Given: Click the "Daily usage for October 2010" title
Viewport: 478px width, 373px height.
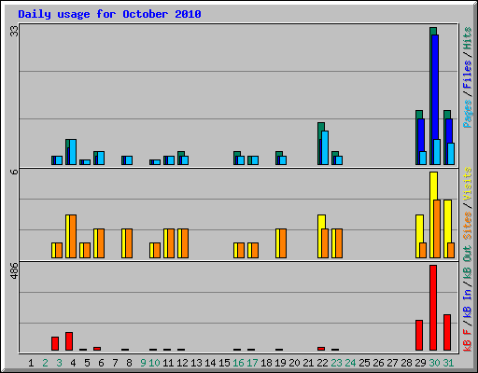Looking at the screenshot, I should (109, 14).
